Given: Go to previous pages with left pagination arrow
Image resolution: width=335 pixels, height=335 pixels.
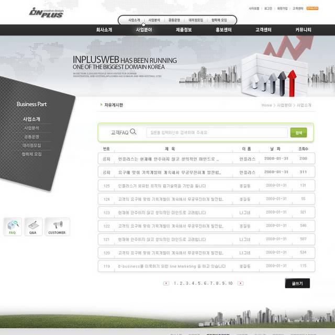Looking at the screenshot, I should [x=166, y=283].
